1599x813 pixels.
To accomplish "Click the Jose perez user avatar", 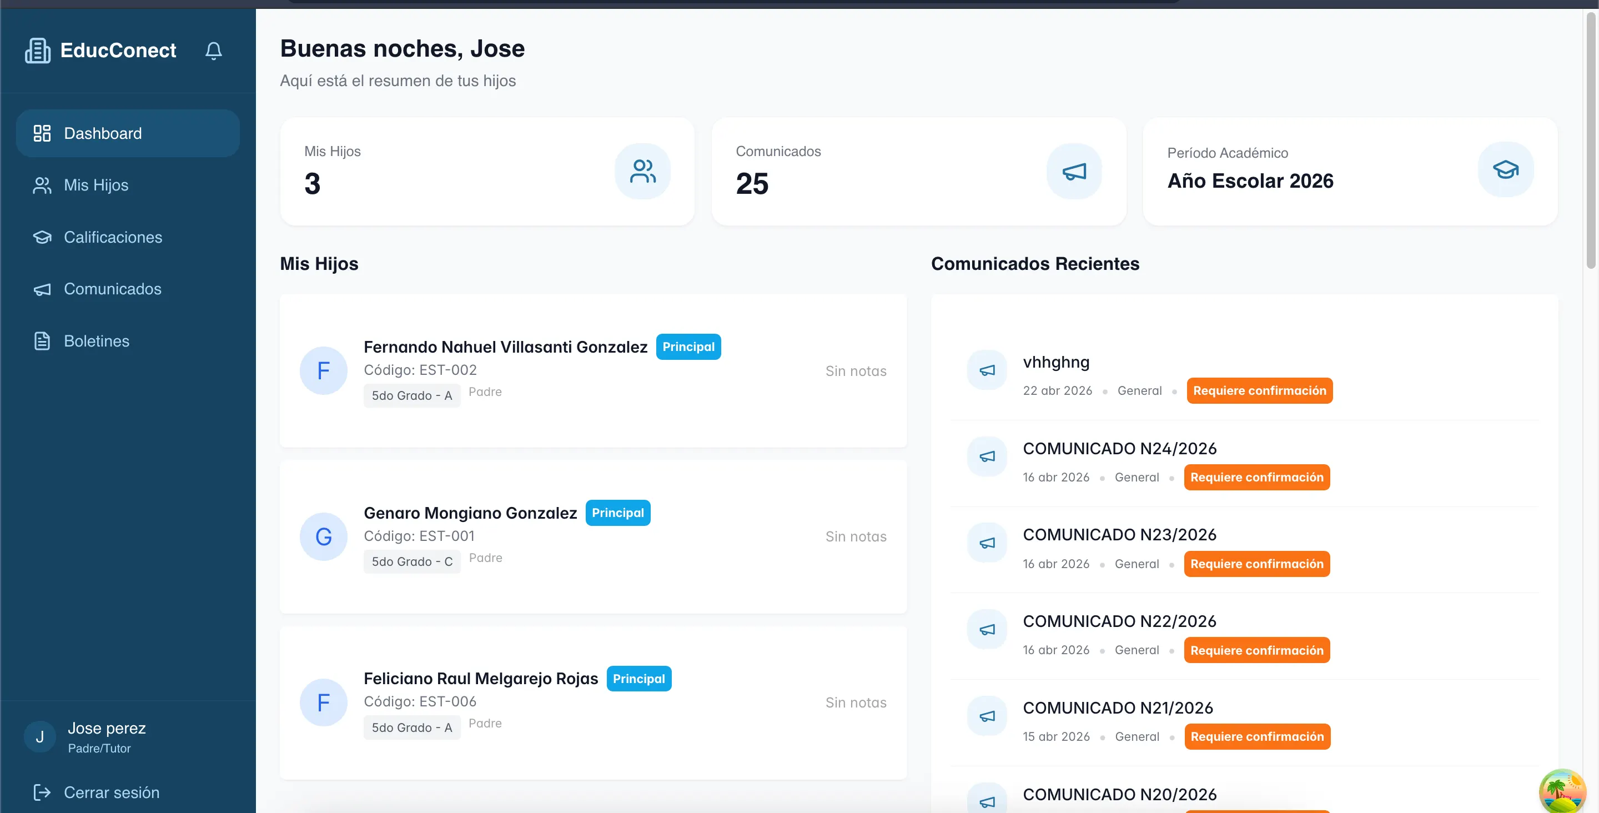I will click(40, 737).
